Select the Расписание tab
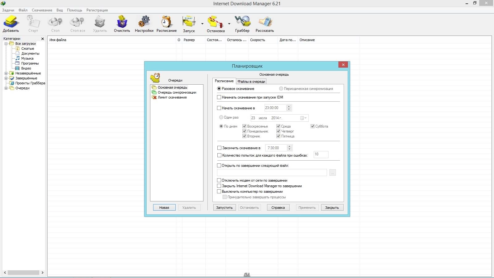Viewport: 494px width, 278px height. pyautogui.click(x=224, y=81)
